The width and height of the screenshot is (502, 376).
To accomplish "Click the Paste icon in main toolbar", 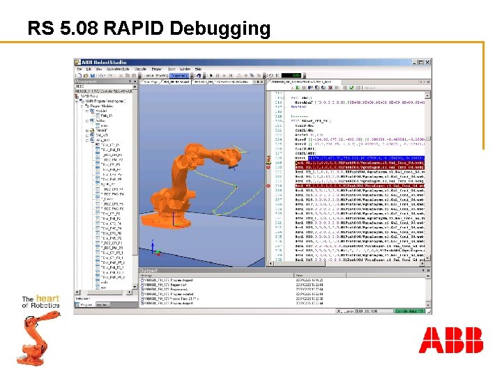I will pyautogui.click(x=133, y=76).
